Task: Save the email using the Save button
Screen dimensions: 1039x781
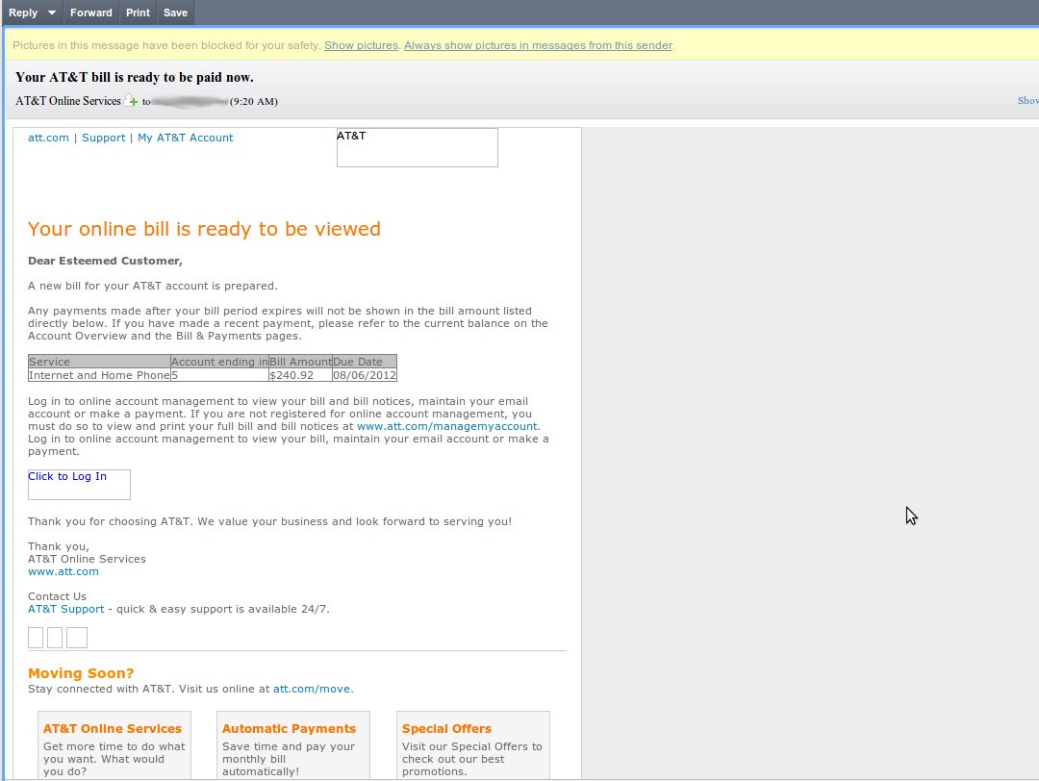Action: coord(175,13)
